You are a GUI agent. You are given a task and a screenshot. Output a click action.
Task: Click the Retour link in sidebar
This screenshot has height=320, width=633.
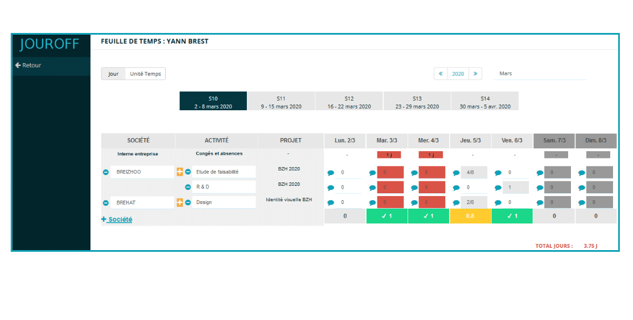click(28, 65)
